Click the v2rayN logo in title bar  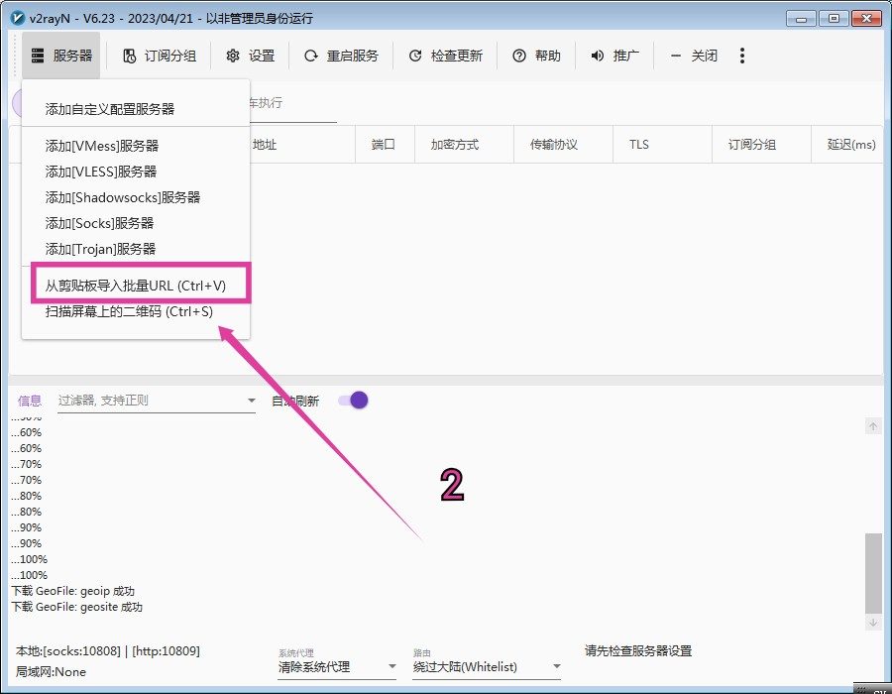(18, 18)
